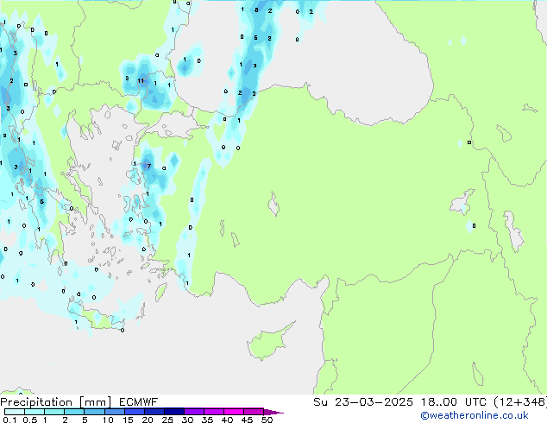547x423 pixels.
Task: Click the '18:00 UTC' time label
Action: pyautogui.click(x=454, y=402)
